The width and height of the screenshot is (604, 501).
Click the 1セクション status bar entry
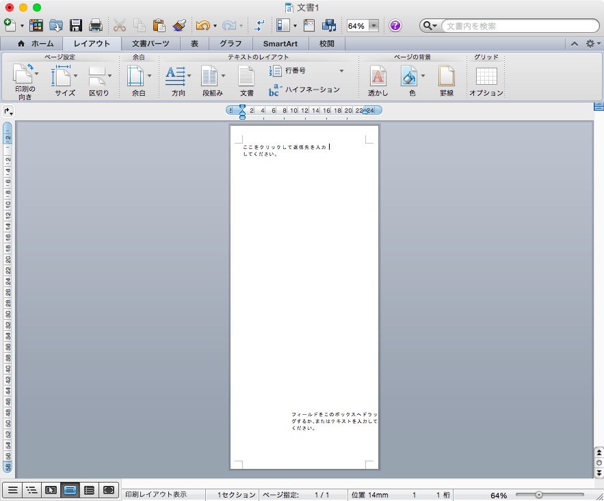236,495
